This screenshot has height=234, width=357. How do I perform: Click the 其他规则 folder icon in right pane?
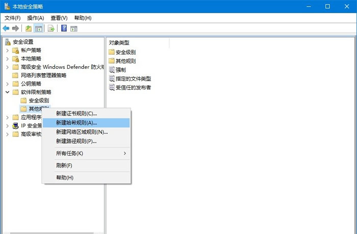[112, 61]
